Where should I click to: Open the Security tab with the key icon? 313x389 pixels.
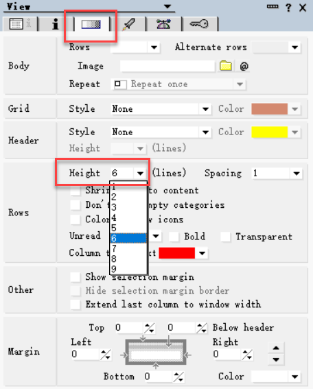[x=199, y=24]
